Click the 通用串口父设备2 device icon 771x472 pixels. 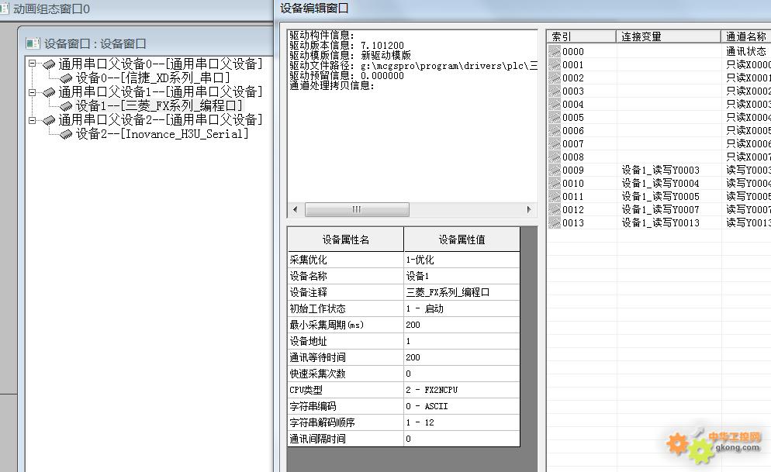[49, 120]
